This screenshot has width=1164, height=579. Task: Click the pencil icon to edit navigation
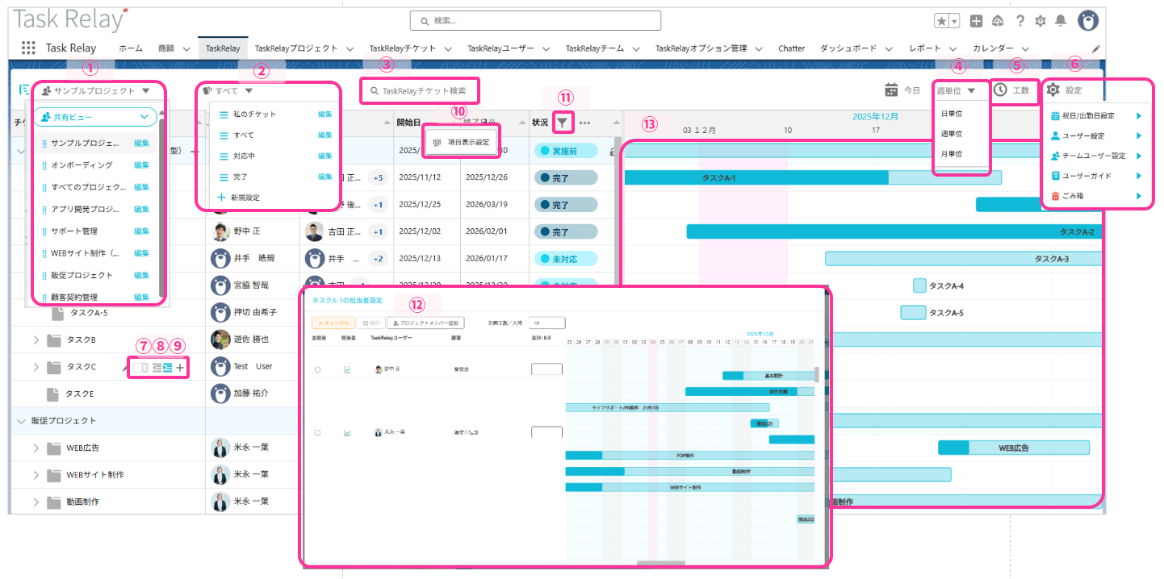coord(1095,49)
